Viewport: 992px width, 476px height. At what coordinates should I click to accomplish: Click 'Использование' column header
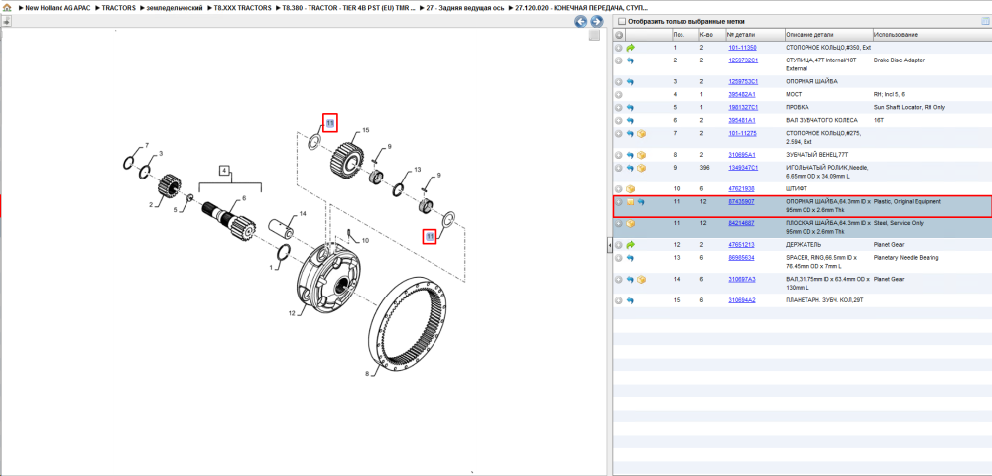[931, 34]
